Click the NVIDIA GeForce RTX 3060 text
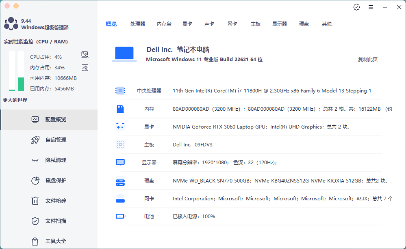The height and width of the screenshot is (249, 406). (261, 127)
